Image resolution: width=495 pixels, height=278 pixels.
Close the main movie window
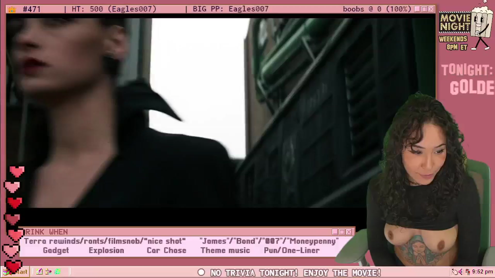pyautogui.click(x=431, y=9)
